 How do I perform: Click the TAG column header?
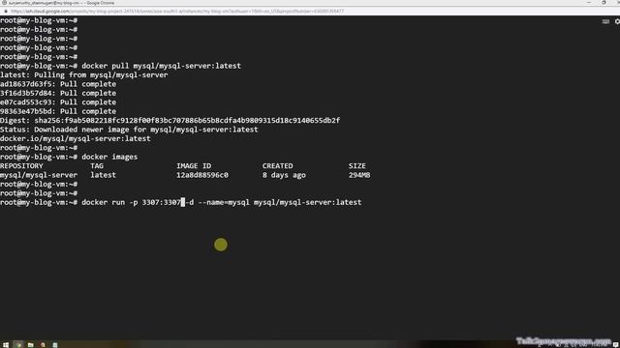[97, 165]
